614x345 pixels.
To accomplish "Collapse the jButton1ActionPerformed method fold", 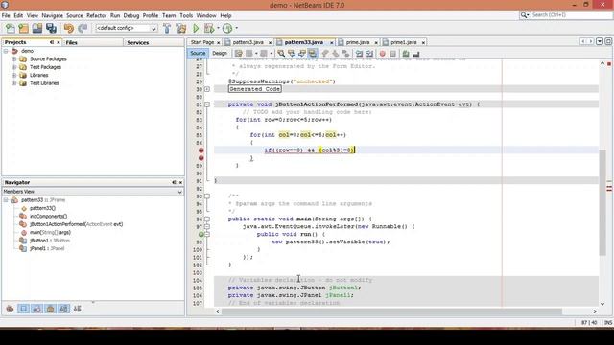I will [x=207, y=104].
